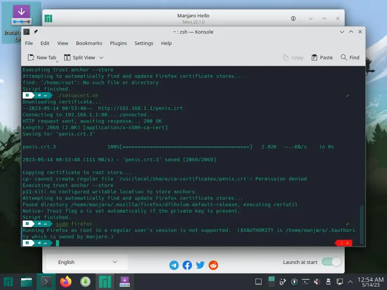Image resolution: width=387 pixels, height=290 pixels.
Task: Click the show desktop tray icon
Action: pos(259,282)
